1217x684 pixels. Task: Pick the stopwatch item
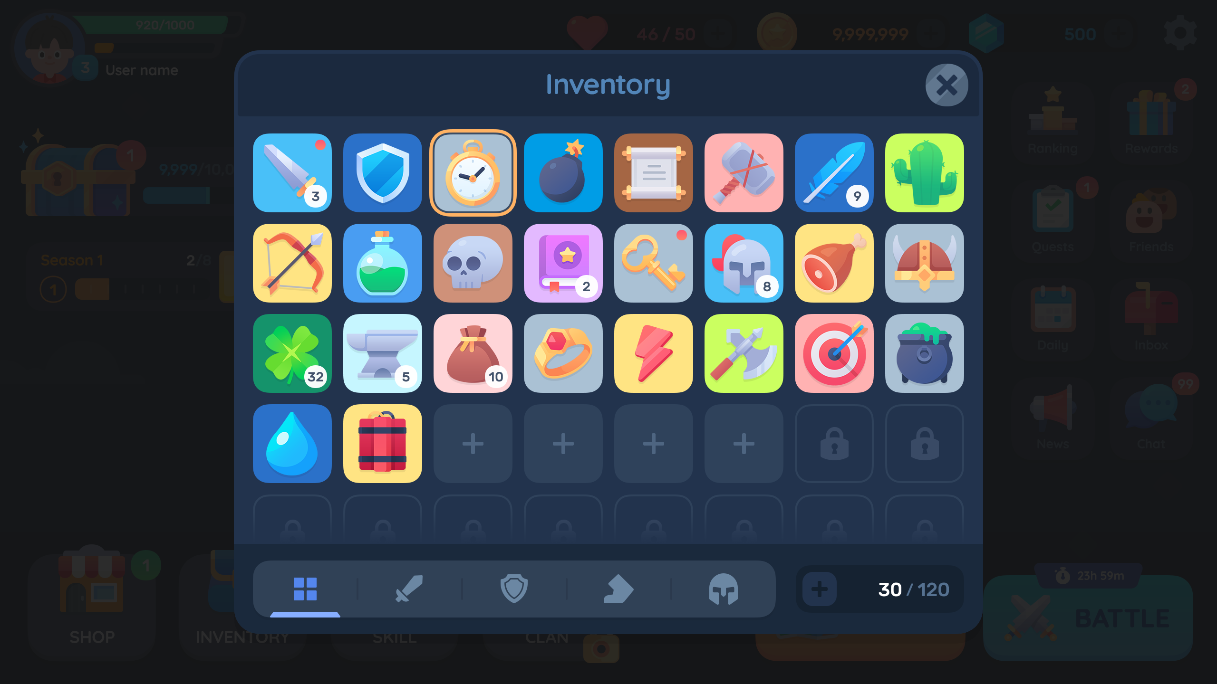point(473,173)
